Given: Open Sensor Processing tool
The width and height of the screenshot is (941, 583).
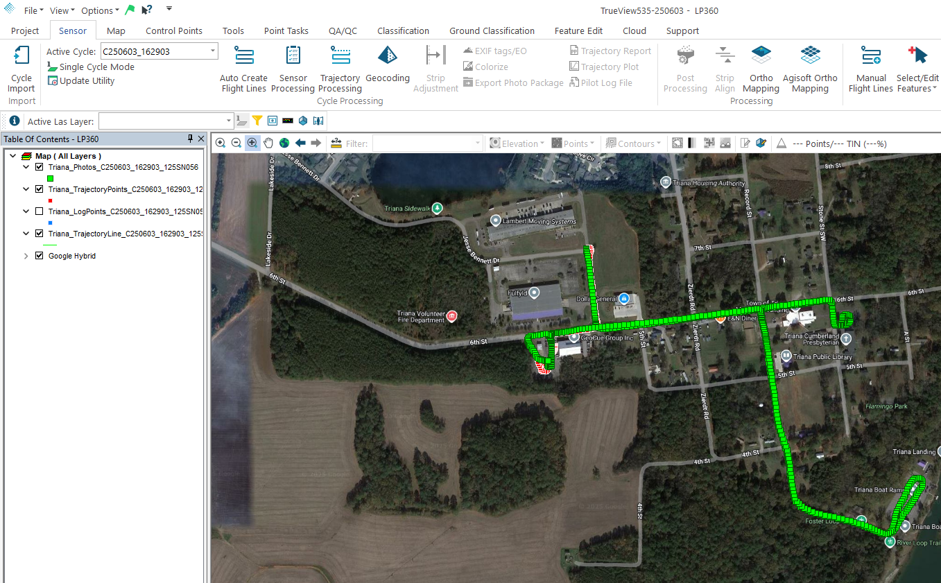Looking at the screenshot, I should pyautogui.click(x=293, y=70).
